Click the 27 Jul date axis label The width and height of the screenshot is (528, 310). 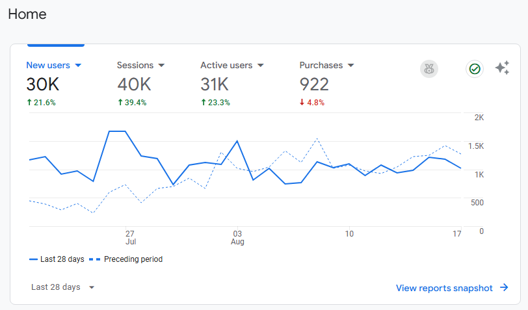tap(130, 238)
